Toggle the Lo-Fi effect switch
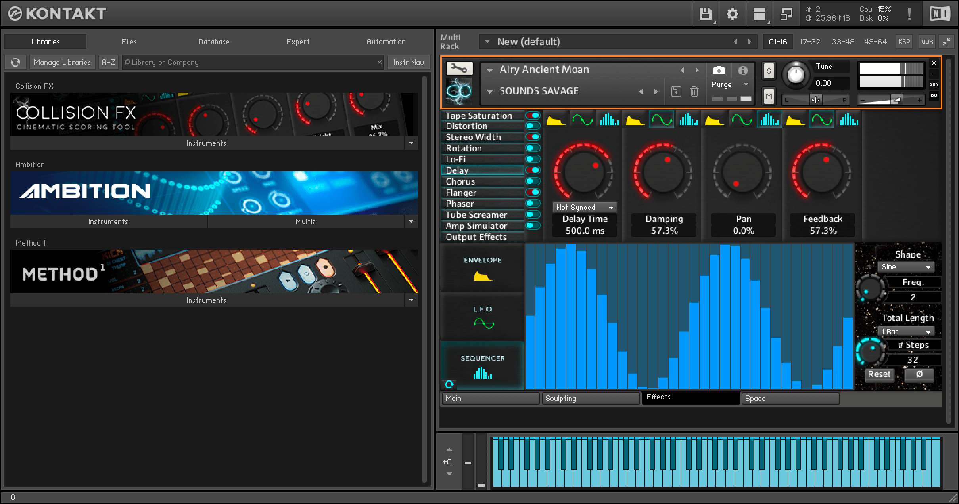The image size is (959, 504). [533, 159]
